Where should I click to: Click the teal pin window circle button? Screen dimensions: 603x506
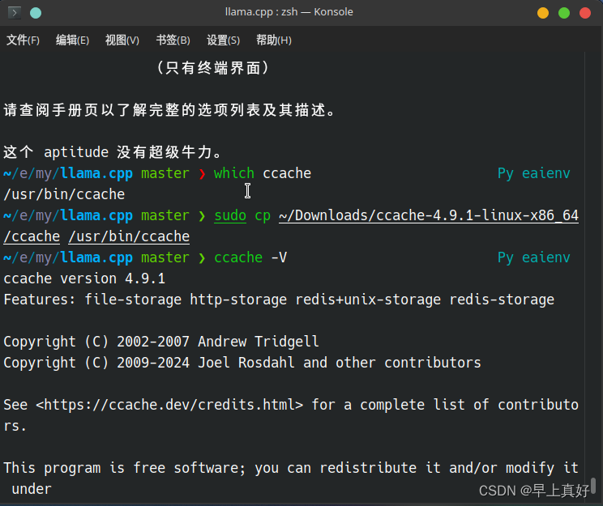click(36, 13)
